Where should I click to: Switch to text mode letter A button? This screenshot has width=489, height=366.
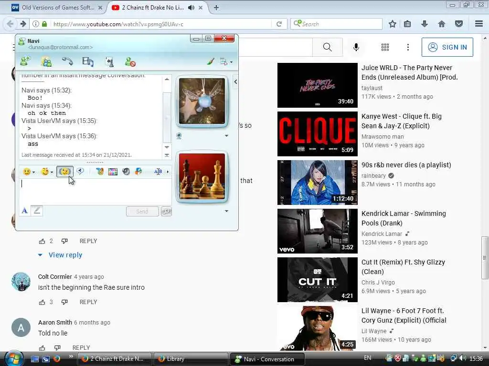click(x=25, y=211)
